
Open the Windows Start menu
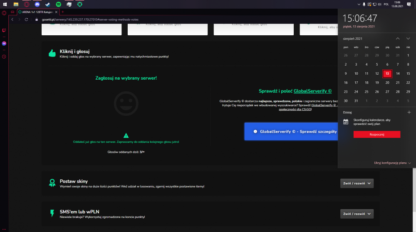coord(5,4)
